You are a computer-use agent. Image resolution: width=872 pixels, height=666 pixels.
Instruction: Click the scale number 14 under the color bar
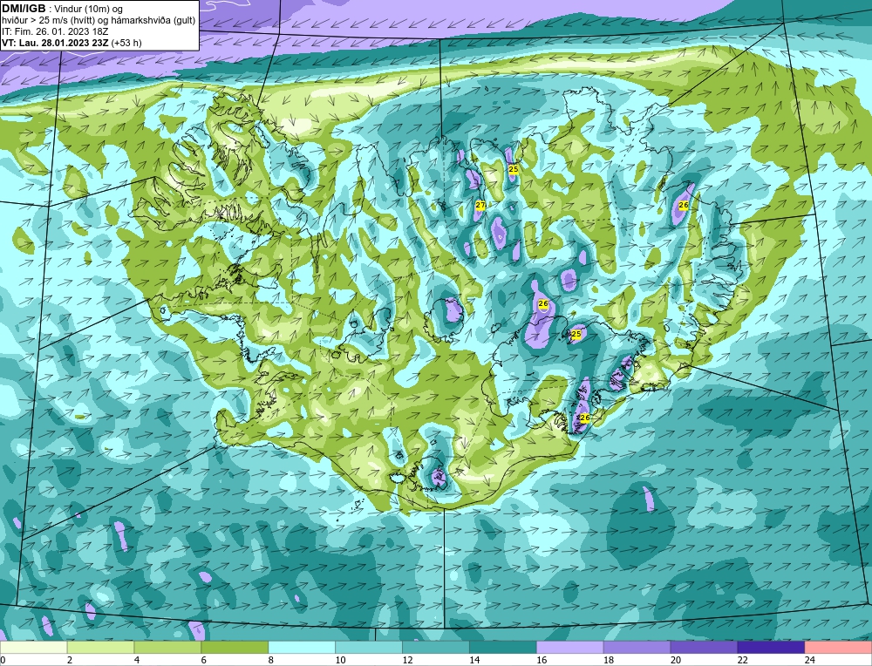(x=474, y=660)
